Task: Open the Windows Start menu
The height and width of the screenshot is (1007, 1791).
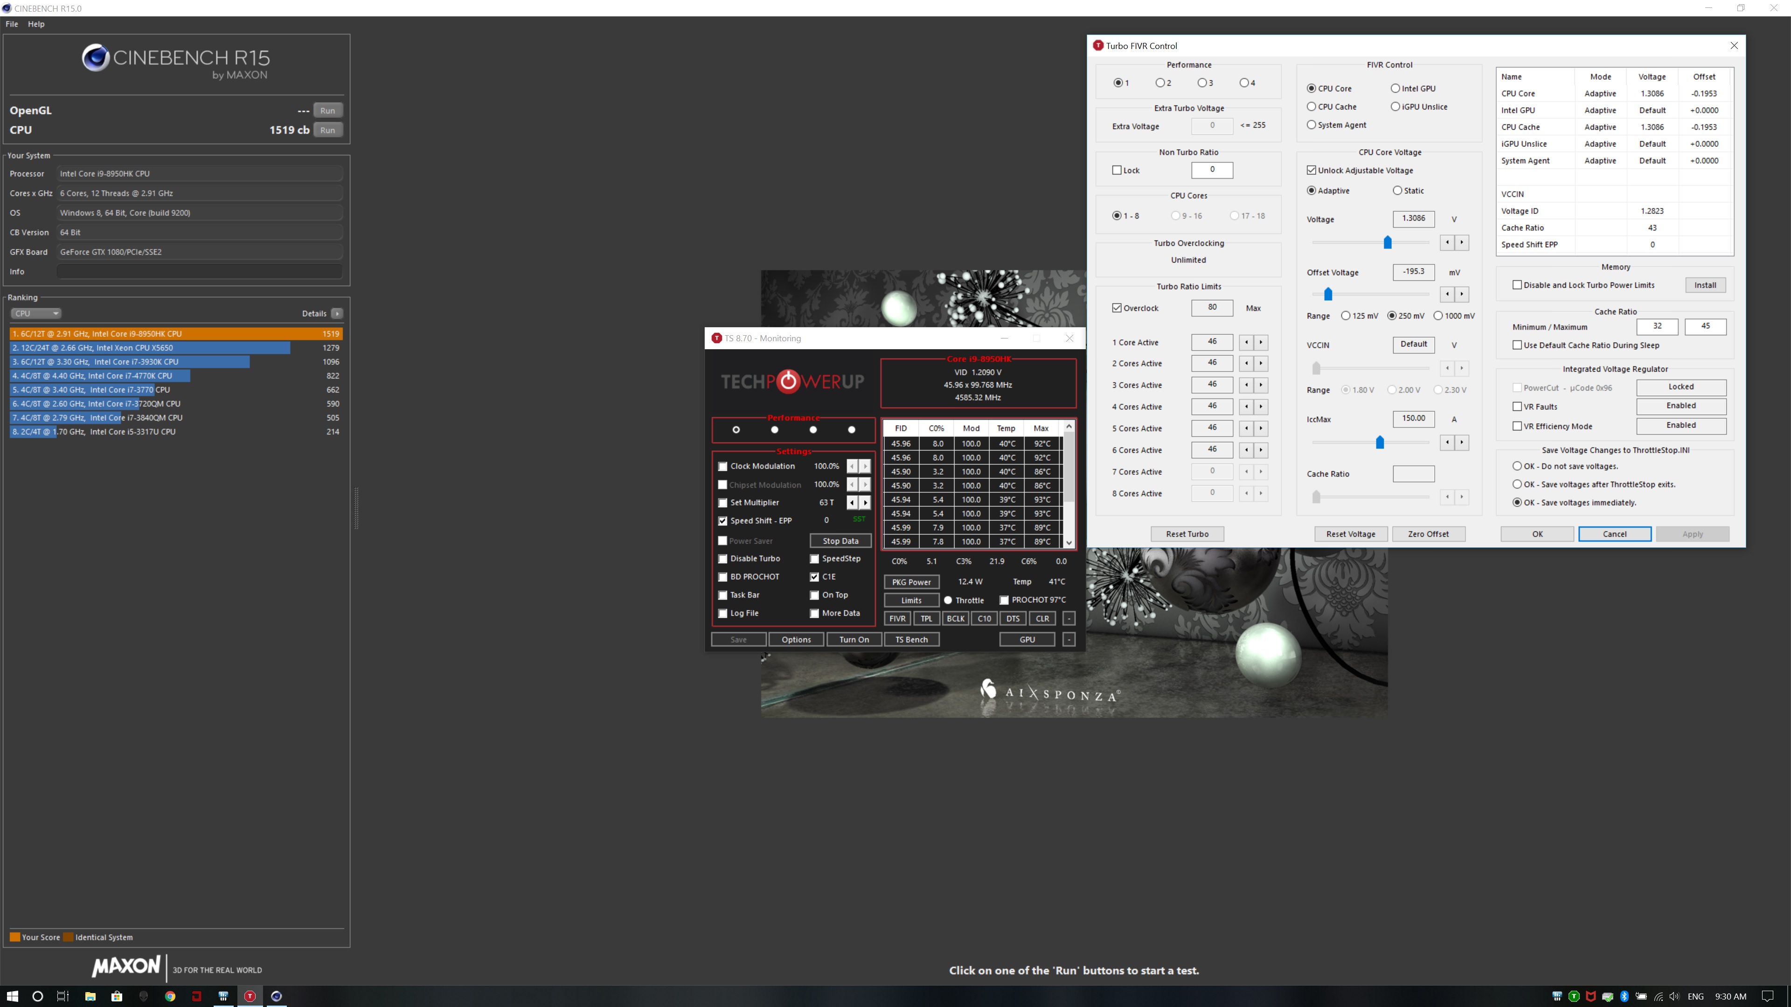Action: (x=13, y=996)
